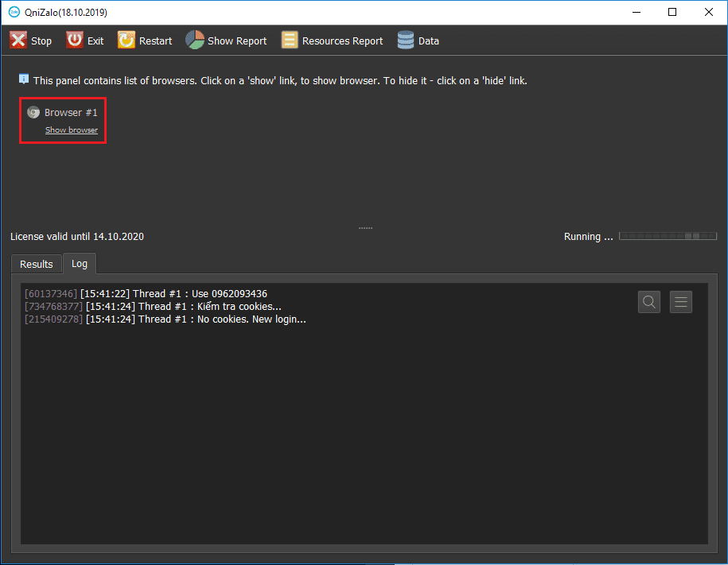Click the panel splitter dots handle

(x=365, y=228)
